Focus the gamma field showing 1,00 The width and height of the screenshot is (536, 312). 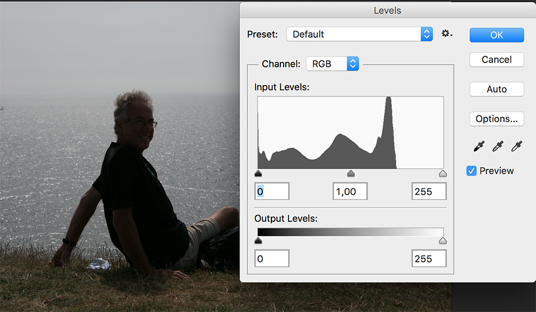point(350,191)
